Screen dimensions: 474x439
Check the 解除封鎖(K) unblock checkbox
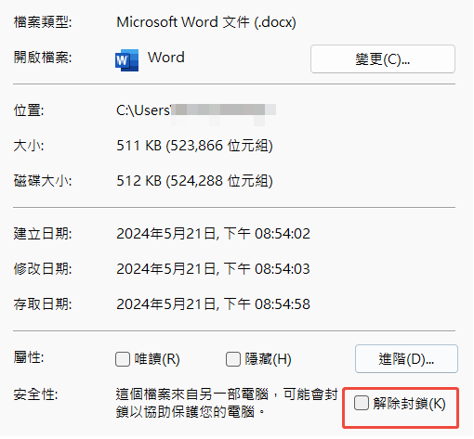coord(362,404)
